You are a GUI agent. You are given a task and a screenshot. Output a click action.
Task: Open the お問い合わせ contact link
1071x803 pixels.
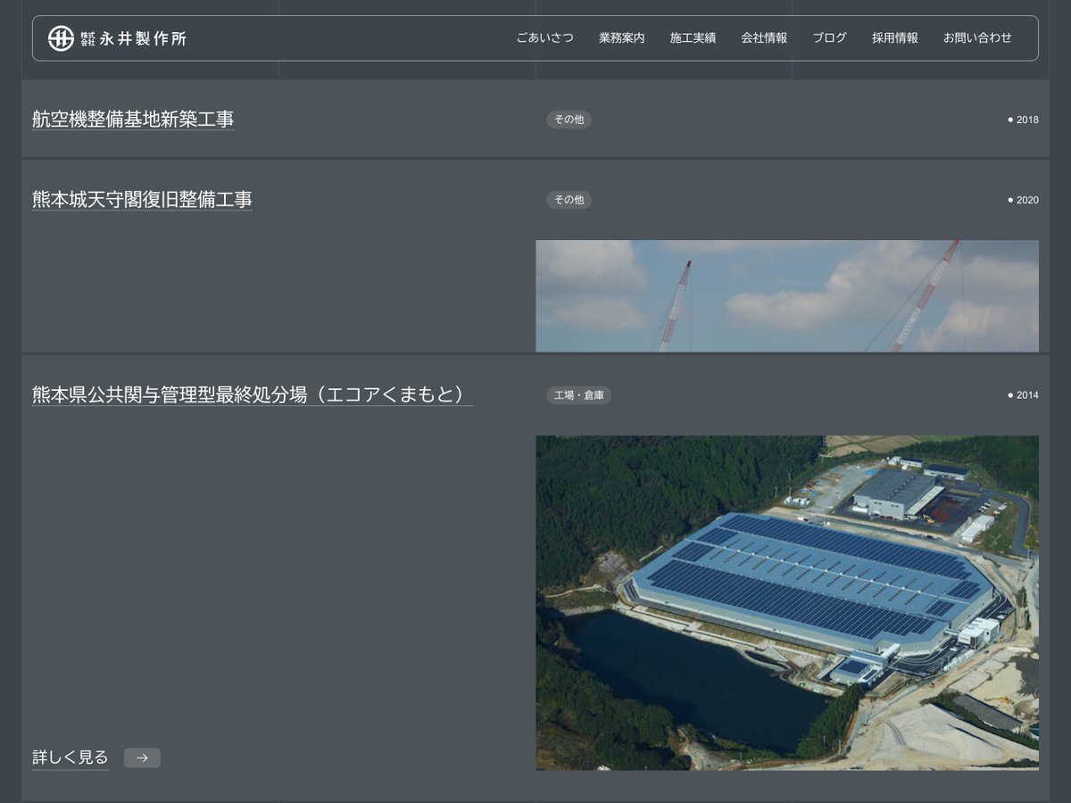click(x=977, y=38)
